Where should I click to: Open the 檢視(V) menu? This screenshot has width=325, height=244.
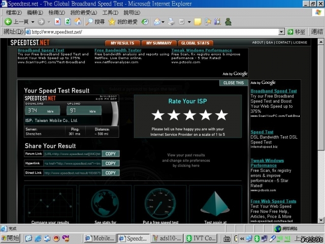56,13
